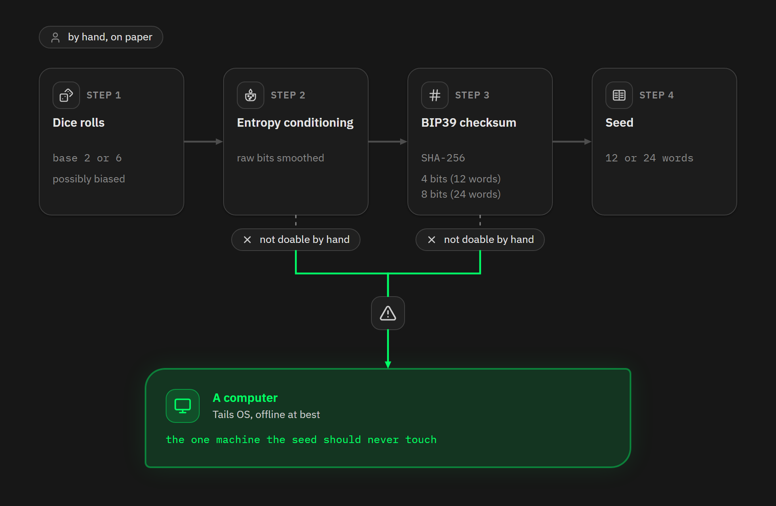The width and height of the screenshot is (776, 506).
Task: Select the 'Entropy conditioning' heading
Action: tap(295, 123)
